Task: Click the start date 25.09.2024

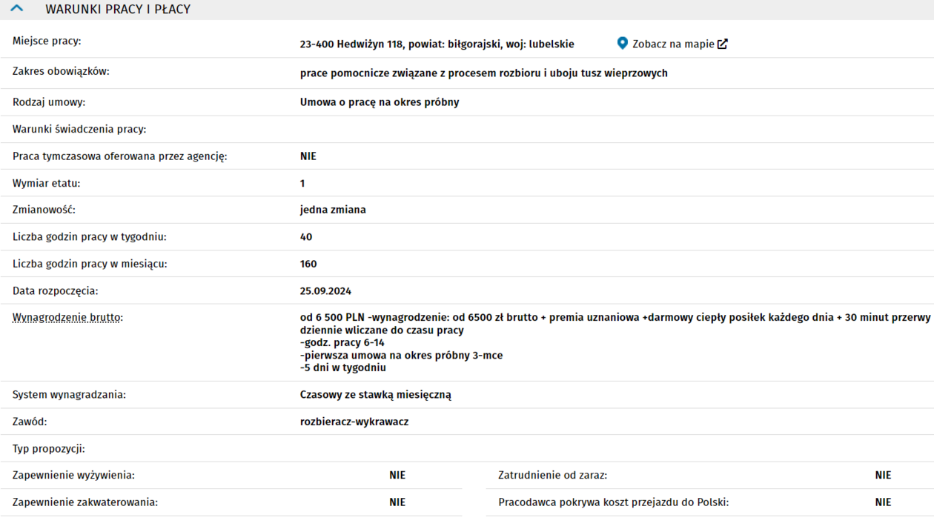Action: click(x=325, y=291)
